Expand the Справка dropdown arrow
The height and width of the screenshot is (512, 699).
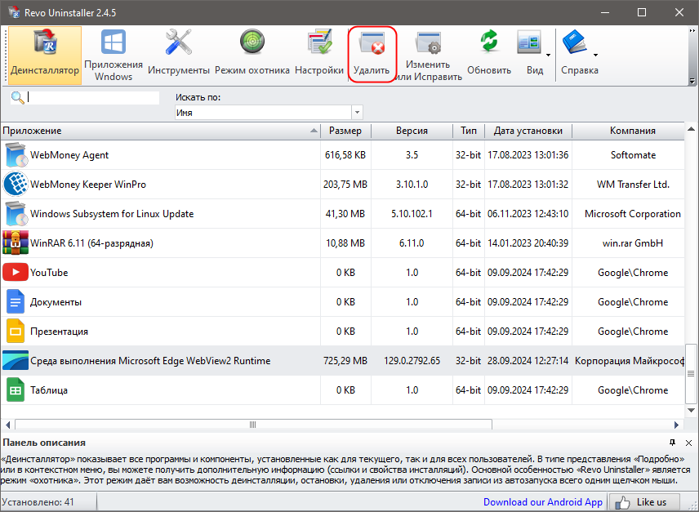click(595, 56)
